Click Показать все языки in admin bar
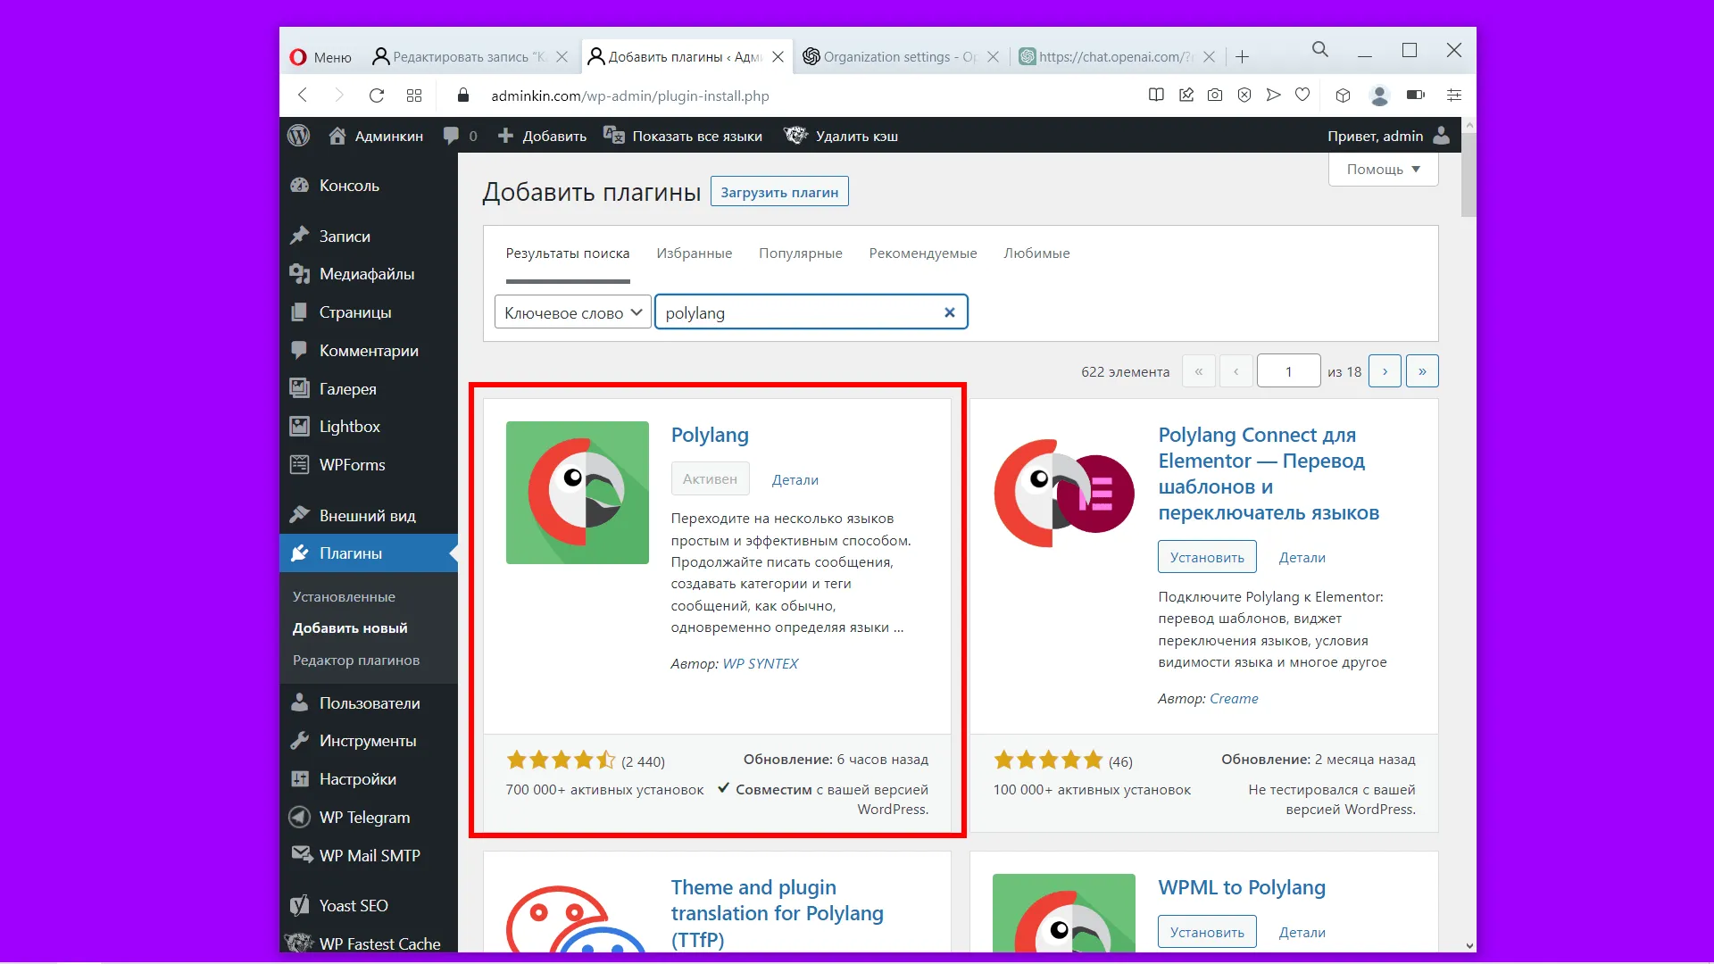 (683, 136)
